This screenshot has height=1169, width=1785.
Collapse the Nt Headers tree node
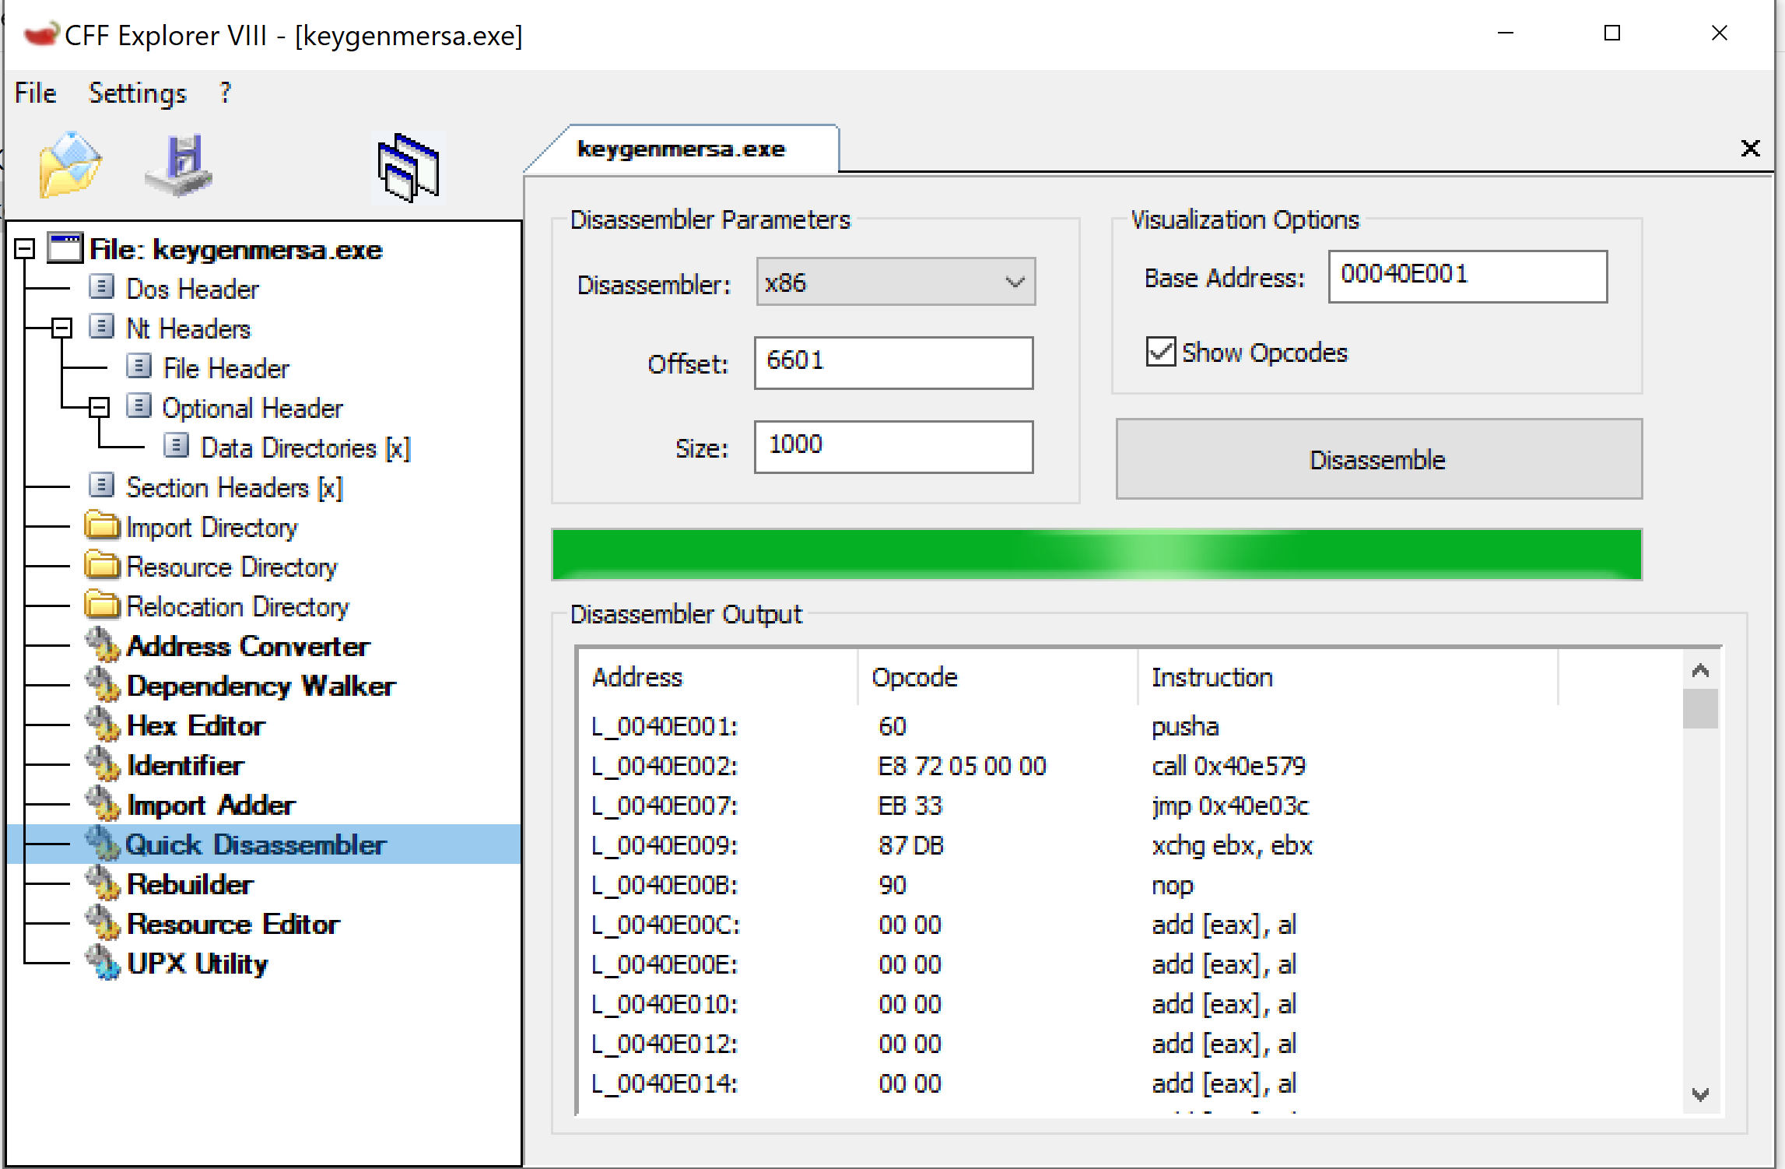click(x=62, y=328)
